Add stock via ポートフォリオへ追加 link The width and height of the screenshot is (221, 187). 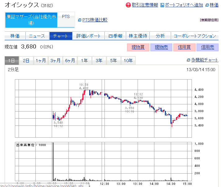(x=184, y=5)
